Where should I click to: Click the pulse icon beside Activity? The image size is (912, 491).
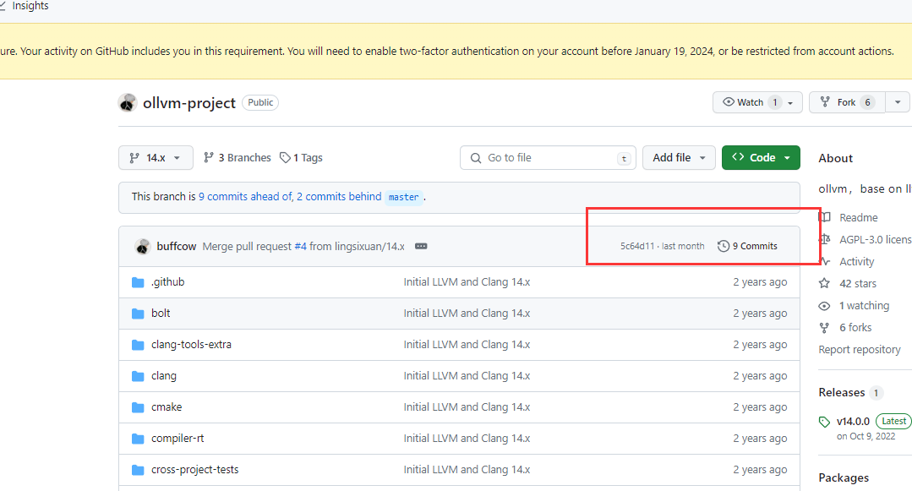[825, 262]
